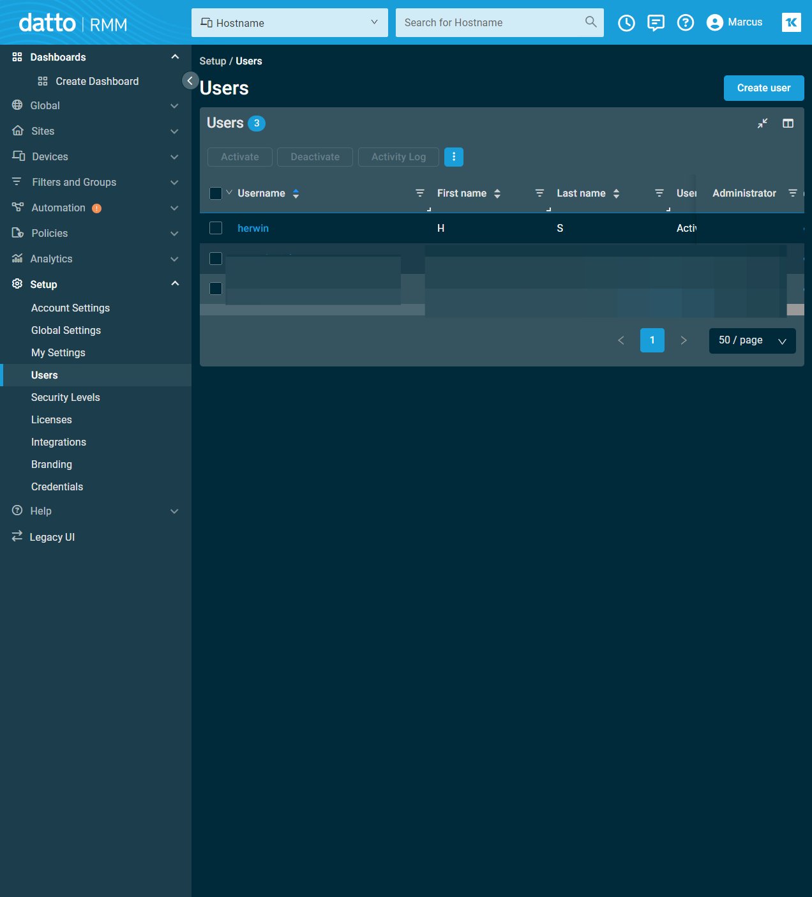
Task: Open Create Dashboard in the sidebar
Action: [x=97, y=81]
